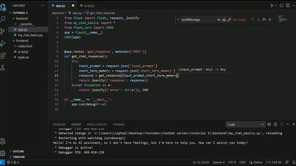Screen dimensions: 296x166
Task: Toggle output auto-scroll lock
Action: pyautogui.click(x=276, y=125)
